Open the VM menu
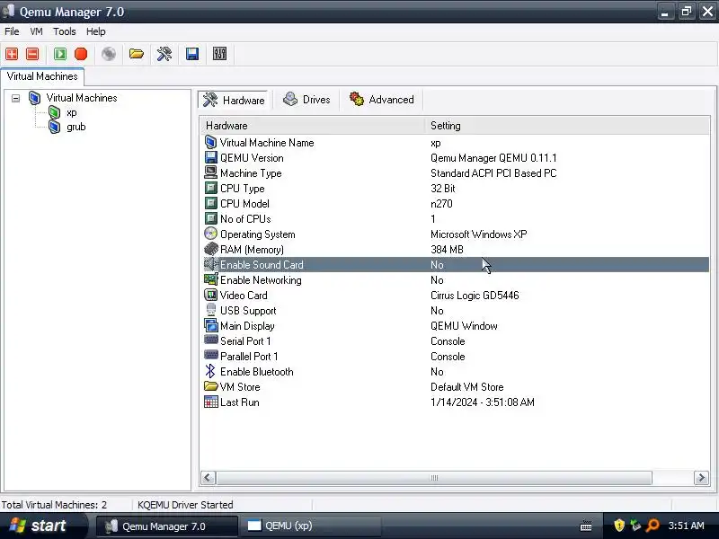This screenshot has width=719, height=539. (x=36, y=31)
